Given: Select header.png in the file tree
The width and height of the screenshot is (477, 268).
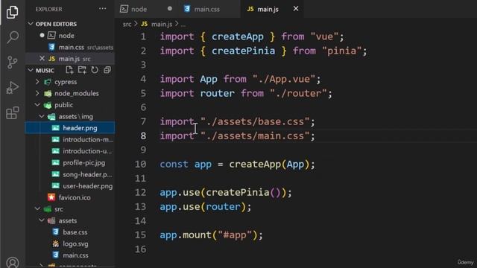Looking at the screenshot, I should point(70,128).
